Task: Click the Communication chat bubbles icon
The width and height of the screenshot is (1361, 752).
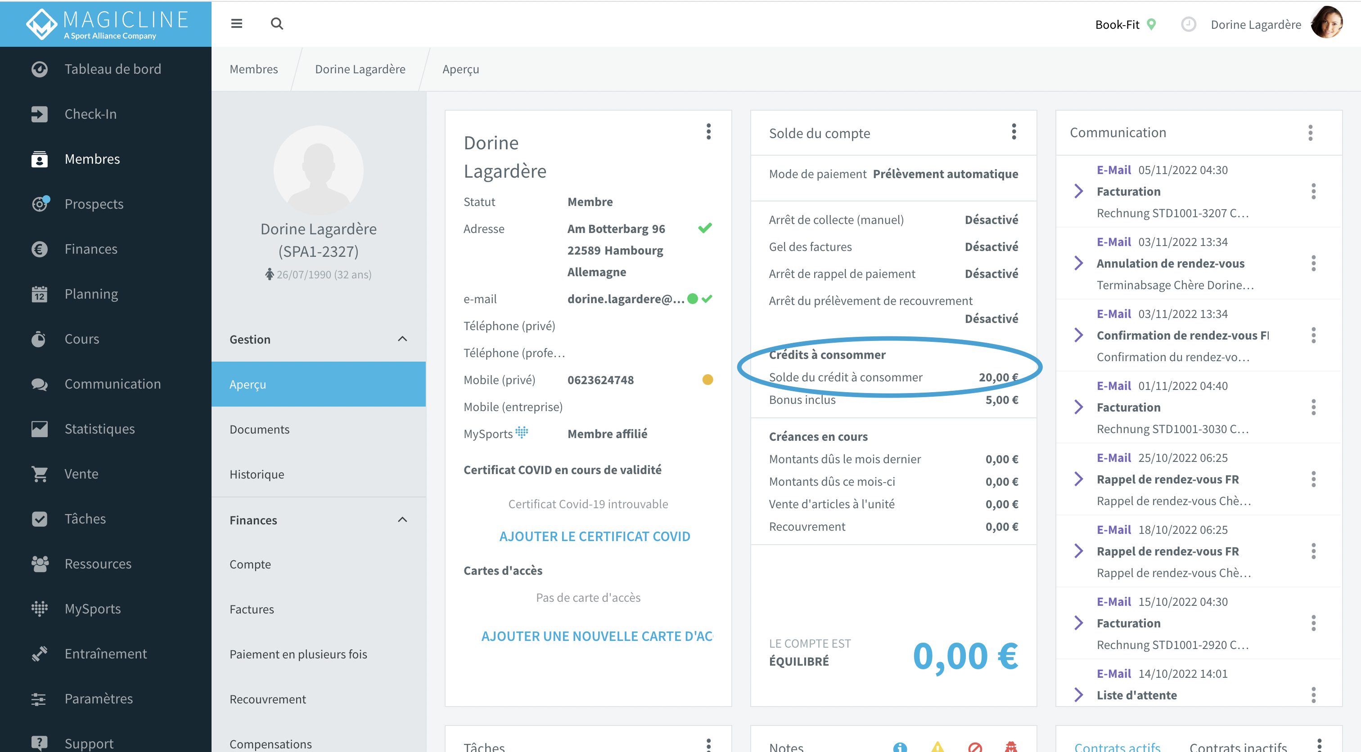Action: (x=40, y=384)
